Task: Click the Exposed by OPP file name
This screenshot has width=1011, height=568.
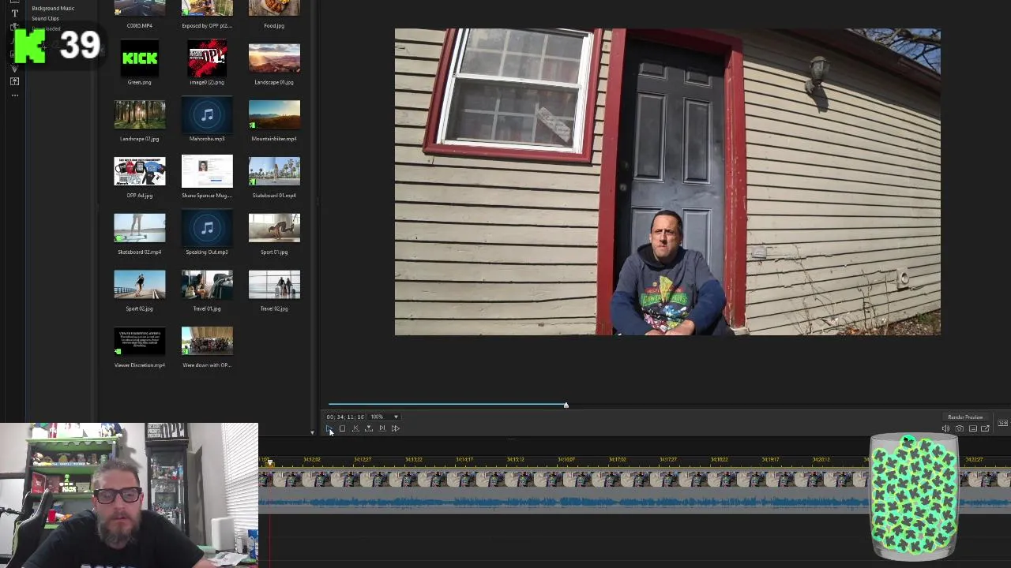Action: pos(207,25)
